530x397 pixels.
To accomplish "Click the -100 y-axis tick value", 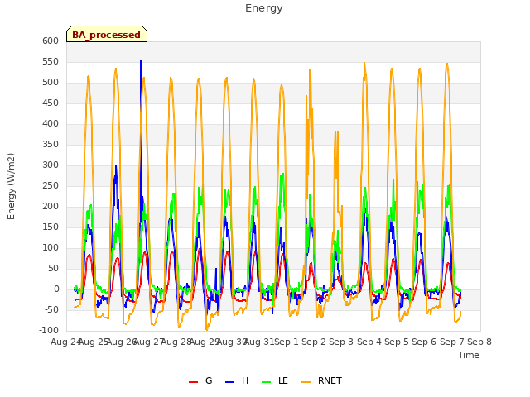I will 49,330.
